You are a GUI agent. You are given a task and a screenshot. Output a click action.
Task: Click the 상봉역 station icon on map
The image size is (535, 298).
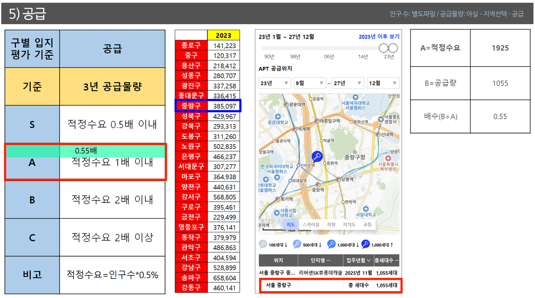click(339, 180)
